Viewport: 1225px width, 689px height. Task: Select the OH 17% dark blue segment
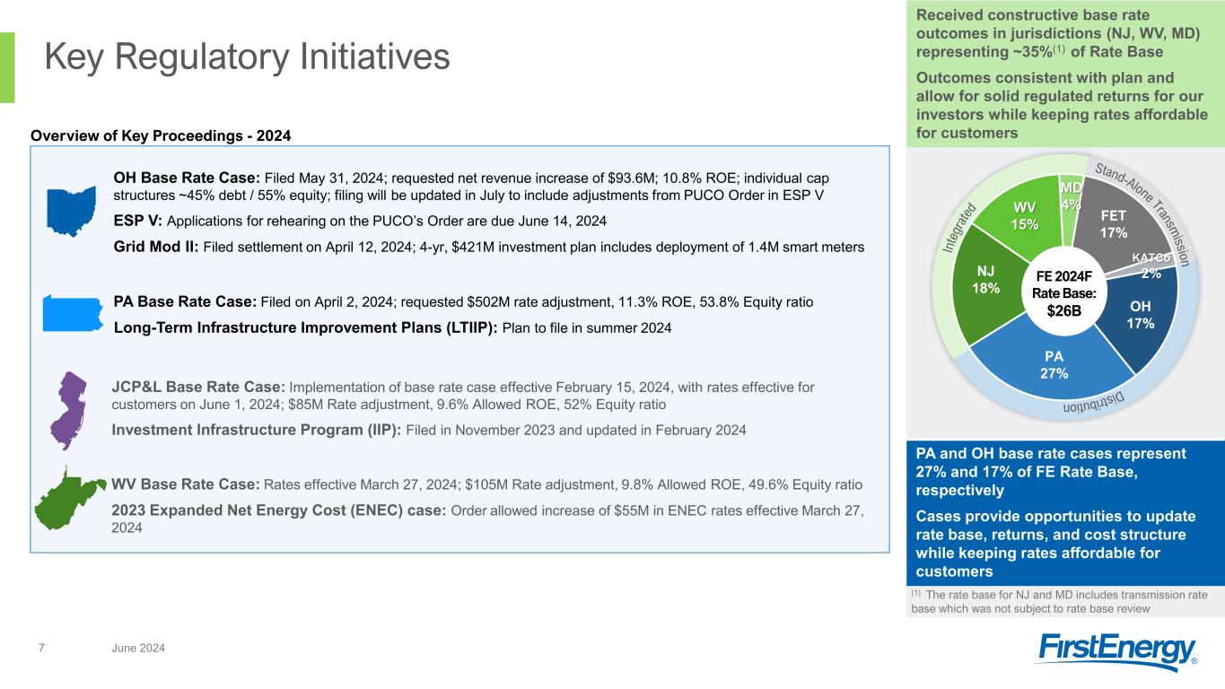point(1141,316)
